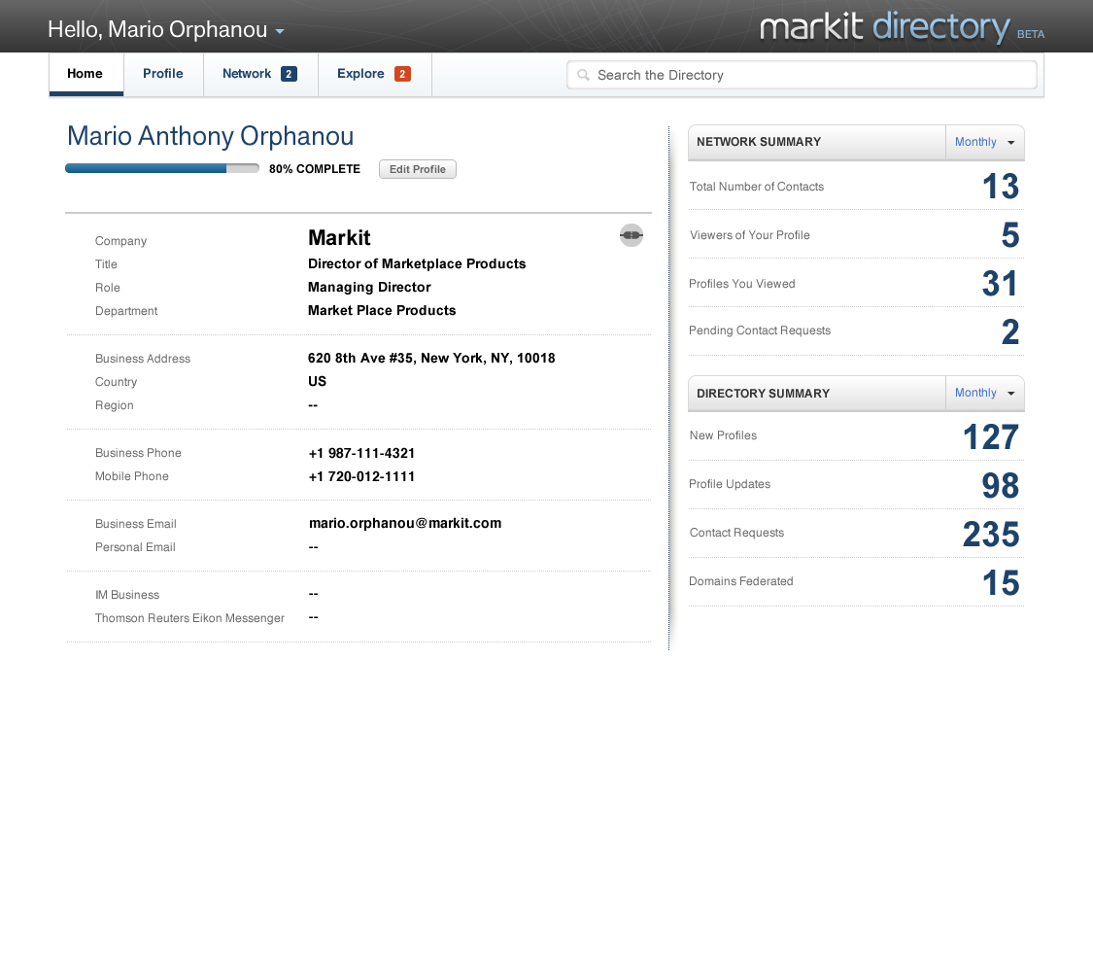The width and height of the screenshot is (1093, 972).
Task: Click Total Number of Contacts count 13
Action: point(1001,187)
